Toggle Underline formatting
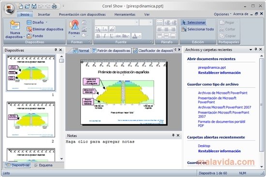Image resolution: width=266 pixels, height=177 pixels. (x=111, y=36)
